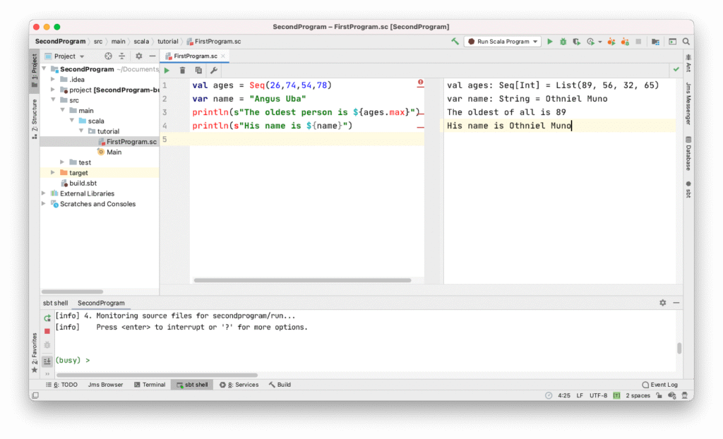The width and height of the screenshot is (723, 439).
Task: Start debugging with the Debug icon
Action: [563, 41]
